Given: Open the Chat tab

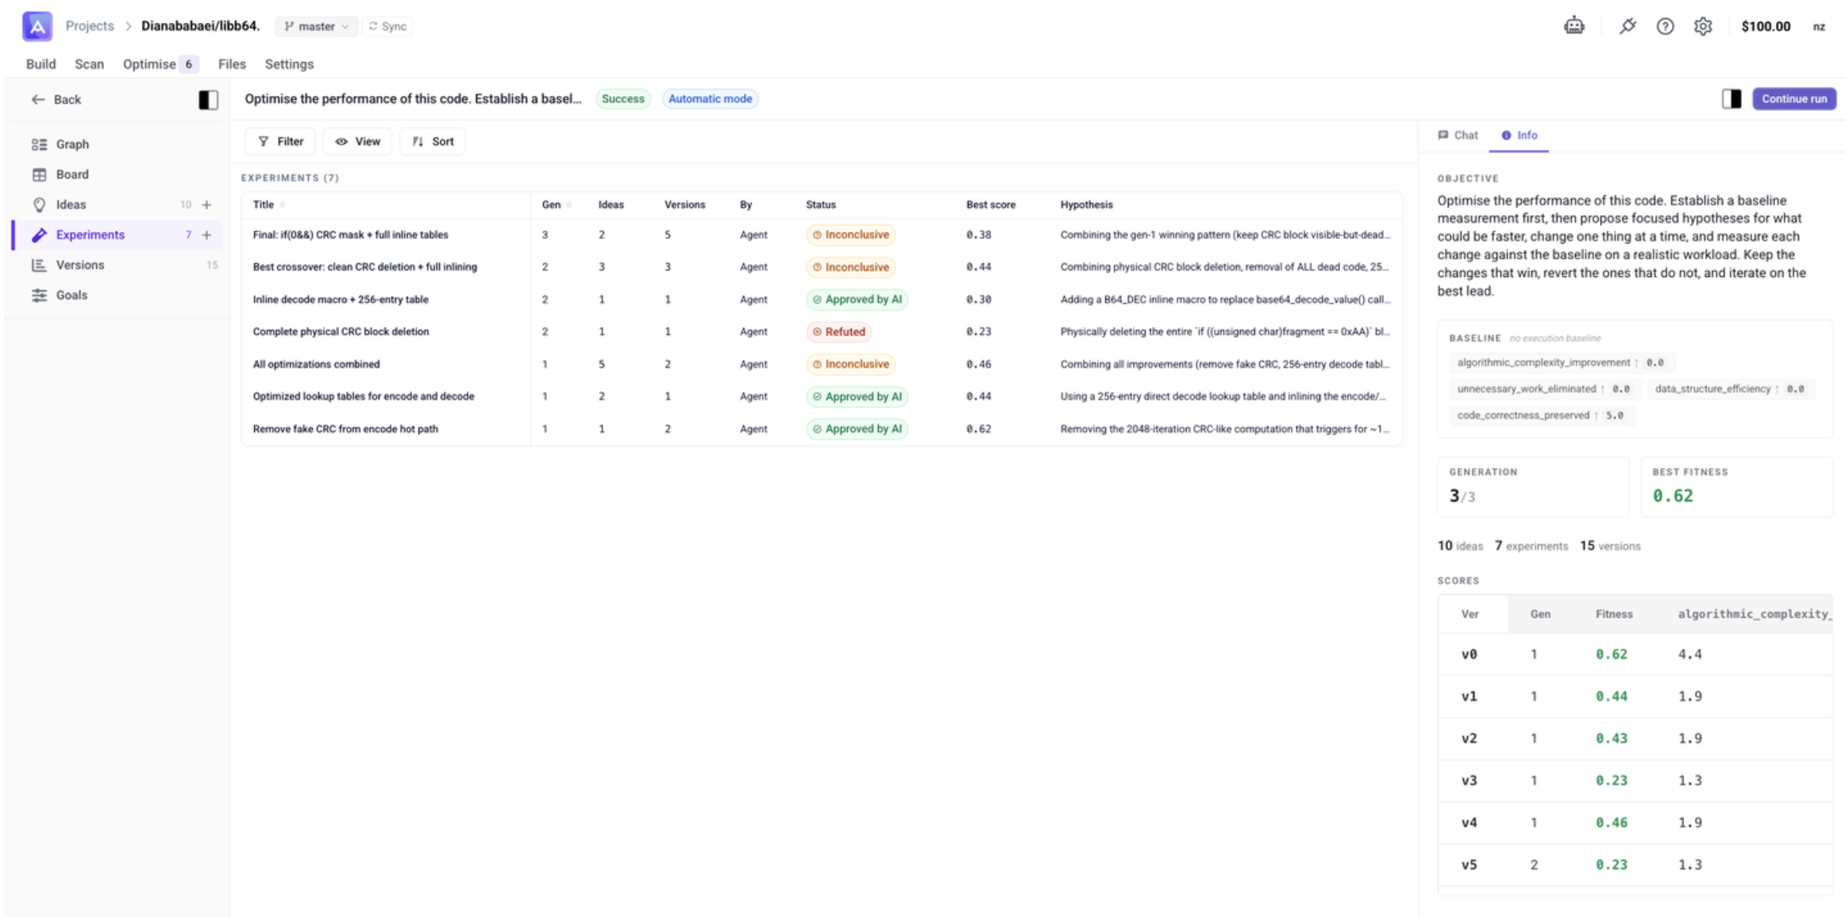Looking at the screenshot, I should coord(1458,135).
